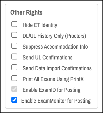Enable the Hide ET Identity checkbox
This screenshot has width=103, height=113.
point(14,24)
